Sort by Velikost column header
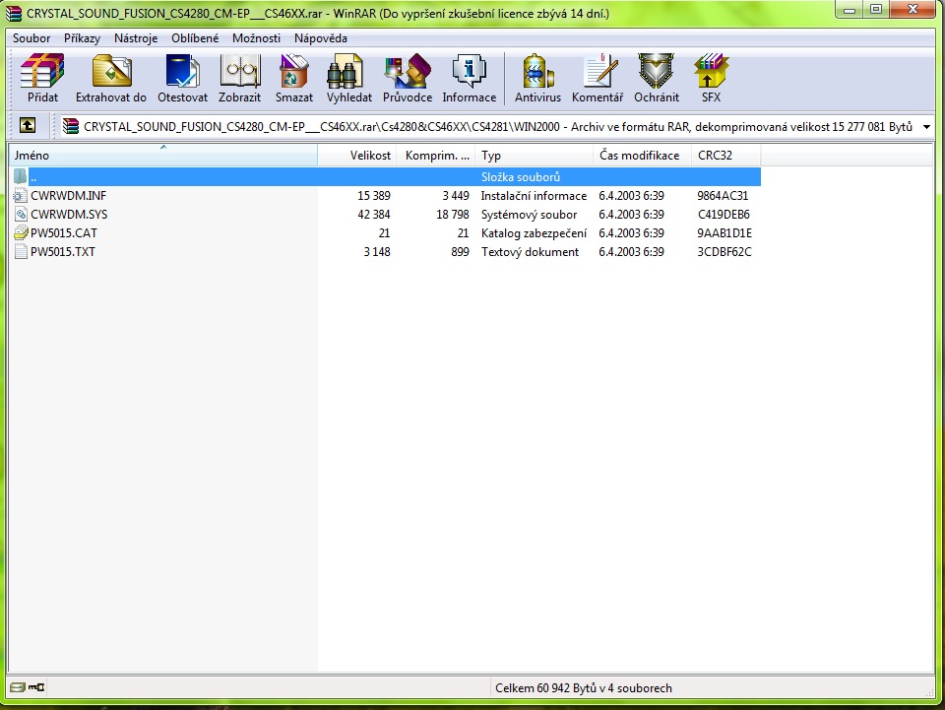The width and height of the screenshot is (945, 710). [356, 156]
